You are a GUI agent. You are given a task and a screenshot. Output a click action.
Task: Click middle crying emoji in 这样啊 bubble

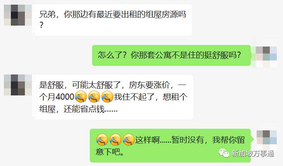[115, 140]
